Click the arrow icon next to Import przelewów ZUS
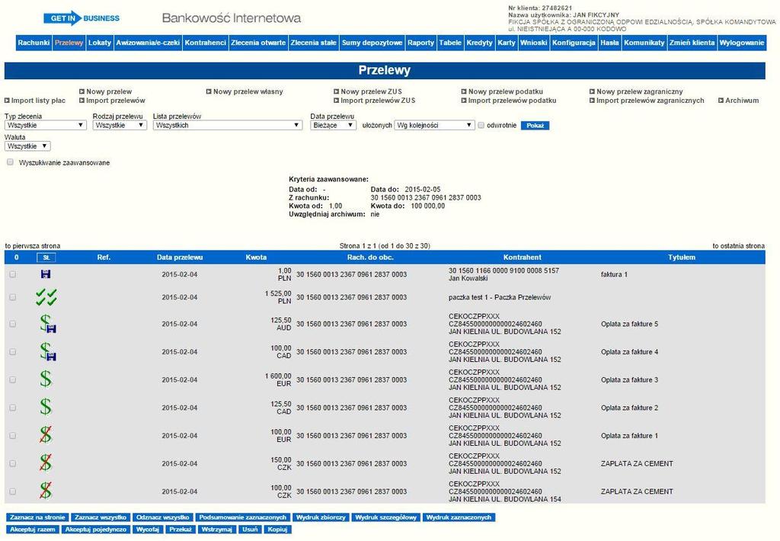Image resolution: width=780 pixels, height=541 pixels. click(x=336, y=101)
